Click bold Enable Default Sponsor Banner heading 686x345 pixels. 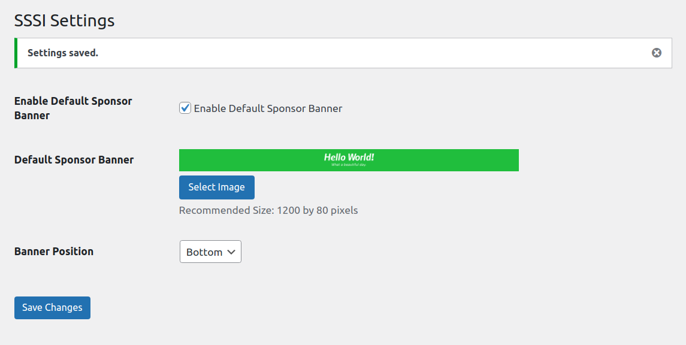point(73,108)
